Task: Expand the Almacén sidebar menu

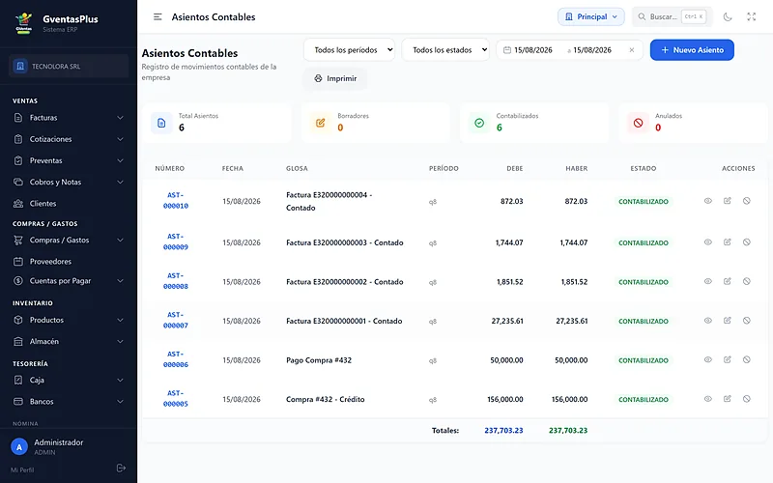Action: (69, 341)
